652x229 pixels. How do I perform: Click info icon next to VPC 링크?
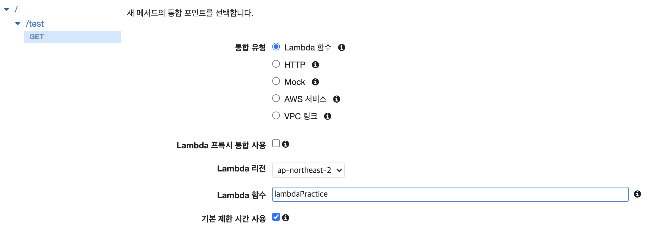tap(327, 116)
